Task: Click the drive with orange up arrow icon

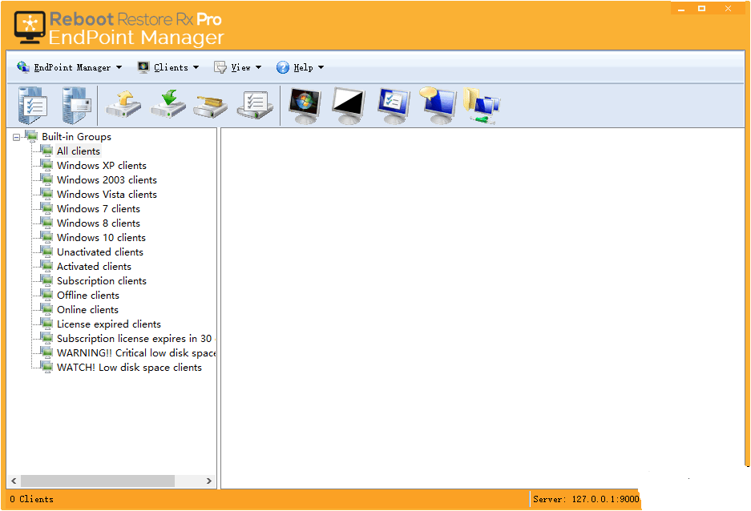Action: 124,104
